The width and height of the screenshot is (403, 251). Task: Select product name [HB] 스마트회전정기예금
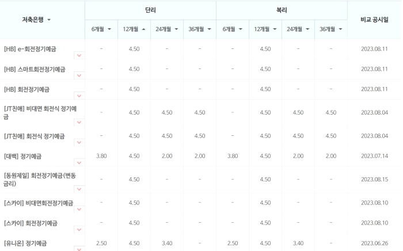coord(35,69)
